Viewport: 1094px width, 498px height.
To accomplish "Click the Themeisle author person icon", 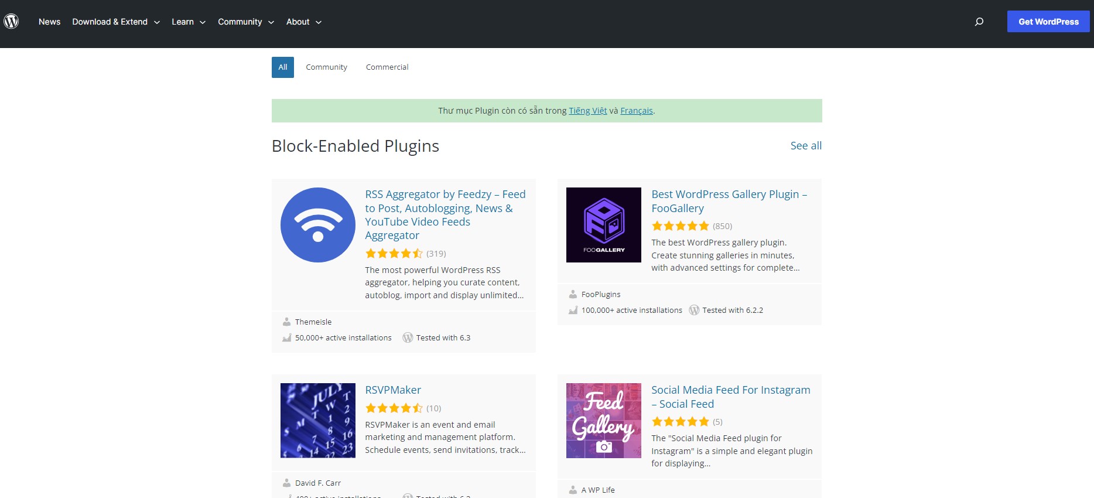I will (x=286, y=322).
